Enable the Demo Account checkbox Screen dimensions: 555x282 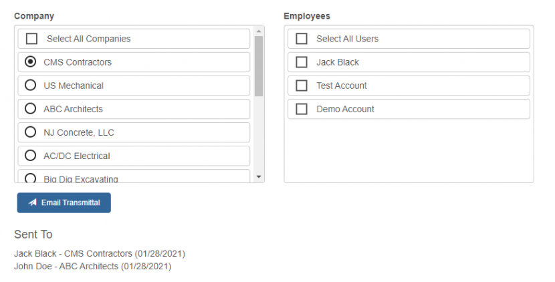tap(302, 109)
